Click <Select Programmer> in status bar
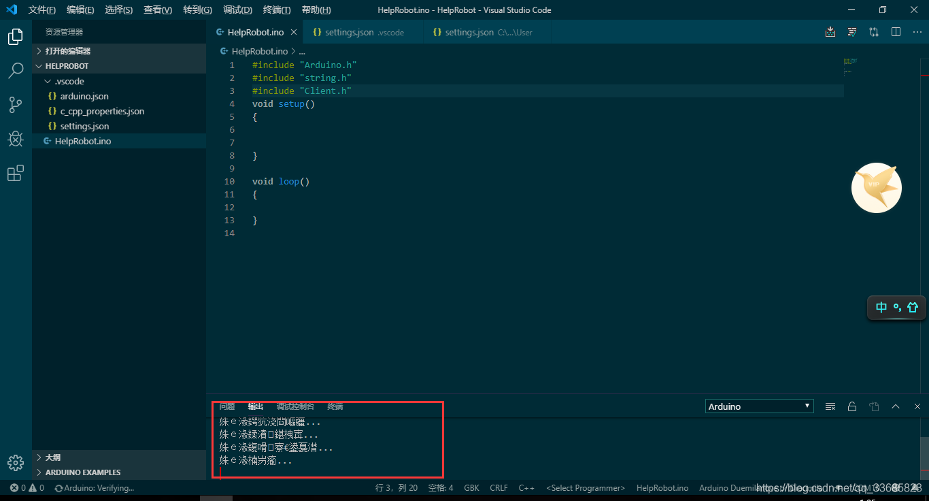The height and width of the screenshot is (501, 929). pos(586,487)
